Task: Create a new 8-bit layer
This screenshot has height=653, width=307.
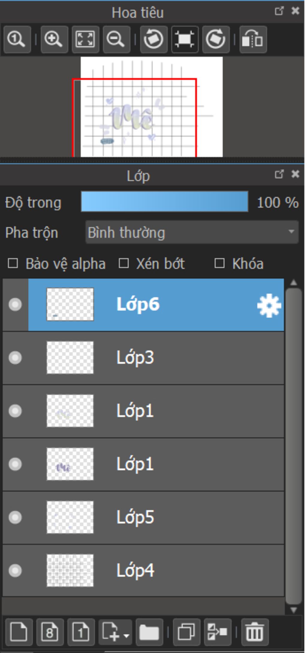Action: point(50,632)
